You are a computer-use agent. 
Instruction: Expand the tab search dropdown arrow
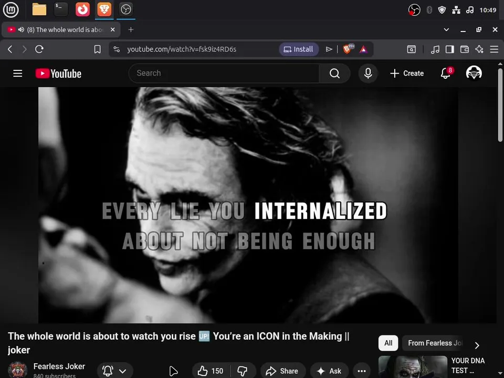[x=446, y=29]
